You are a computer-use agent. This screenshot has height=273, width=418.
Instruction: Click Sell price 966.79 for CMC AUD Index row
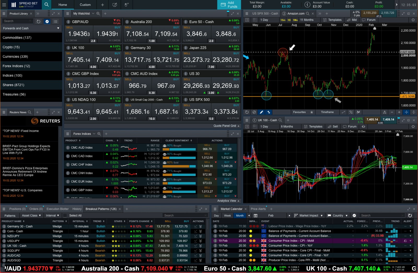207,149
